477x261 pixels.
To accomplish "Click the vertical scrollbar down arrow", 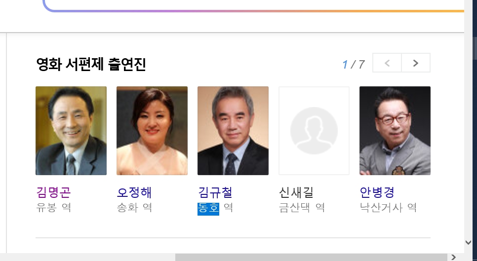I will (469, 242).
